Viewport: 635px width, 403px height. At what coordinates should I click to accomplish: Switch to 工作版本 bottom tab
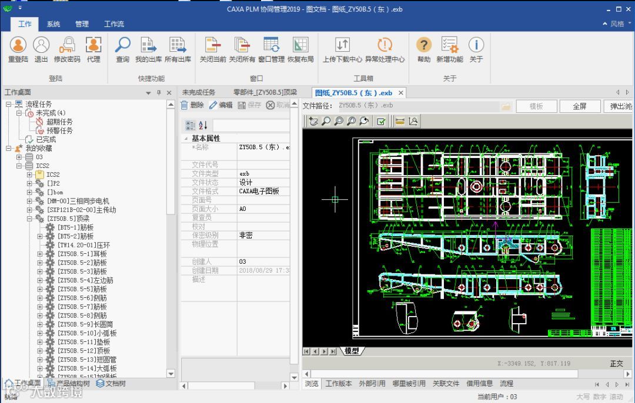(339, 384)
